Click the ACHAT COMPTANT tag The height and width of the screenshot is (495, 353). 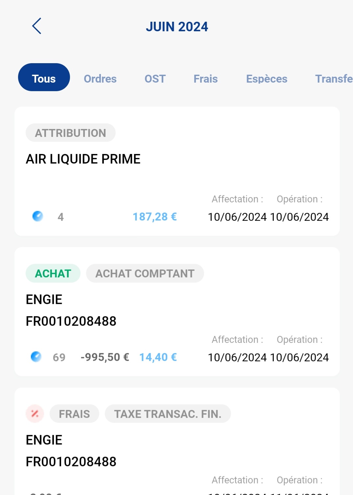click(x=145, y=274)
